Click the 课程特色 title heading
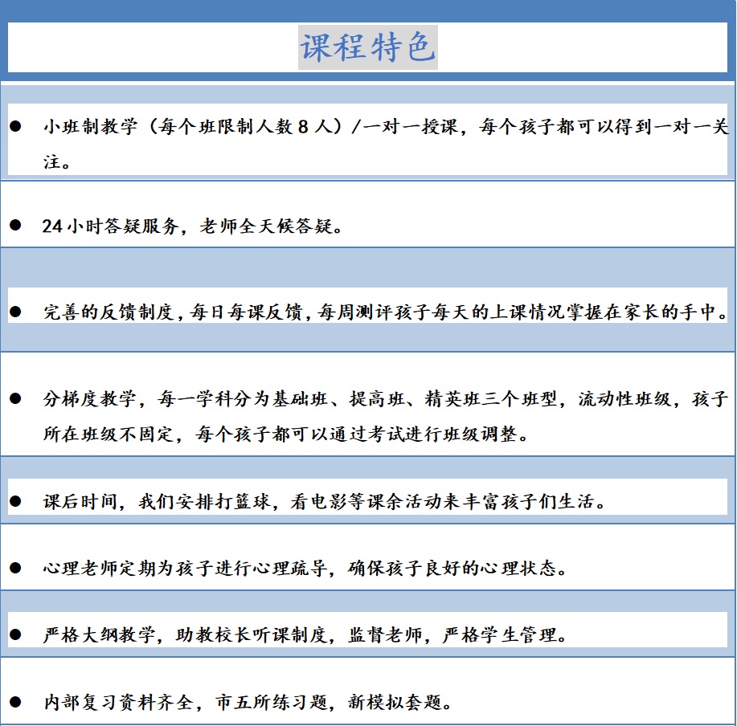The image size is (737, 726). coord(368,47)
